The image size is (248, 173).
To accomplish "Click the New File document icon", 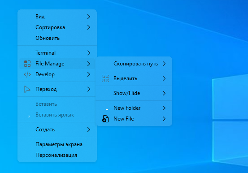I will point(105,119).
